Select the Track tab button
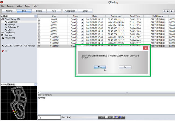This screenshot has height=121, width=175. tap(24, 11)
